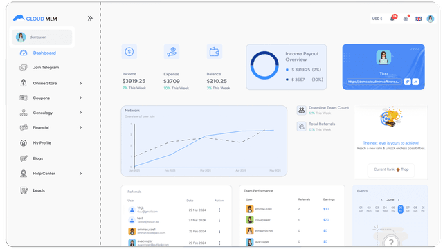Click the Dashboard gauge icon
Image resolution: width=443 pixels, height=249 pixels.
(x=24, y=53)
